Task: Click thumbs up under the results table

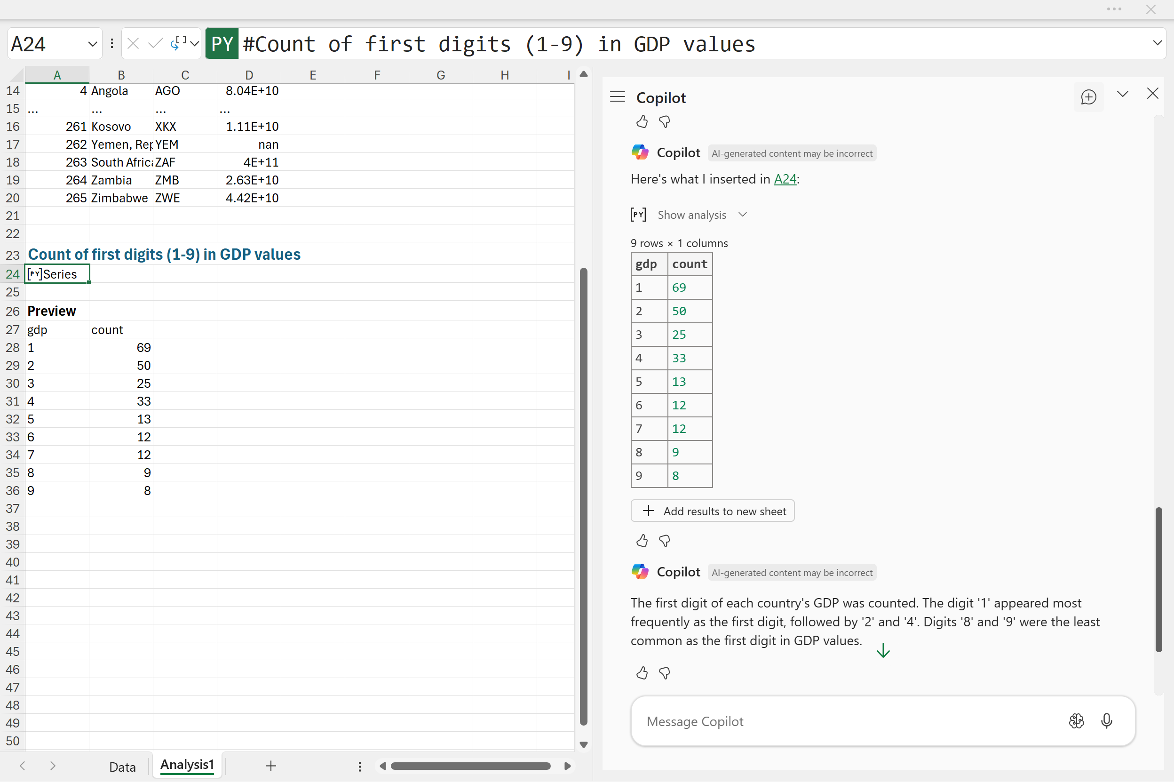Action: click(x=642, y=541)
